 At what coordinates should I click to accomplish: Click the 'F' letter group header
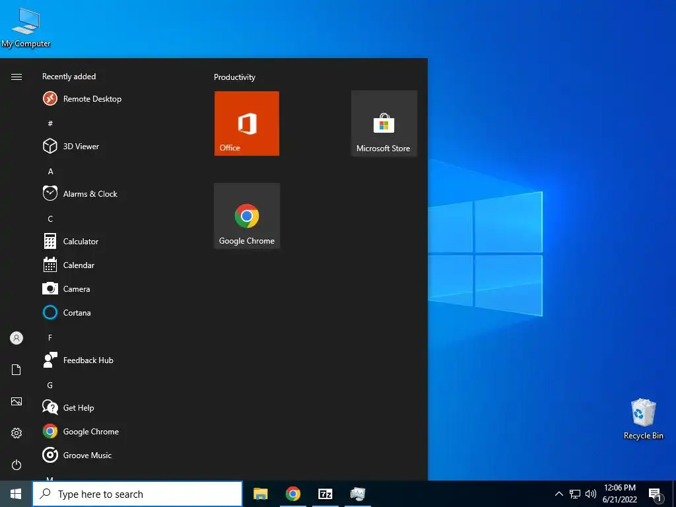click(50, 337)
